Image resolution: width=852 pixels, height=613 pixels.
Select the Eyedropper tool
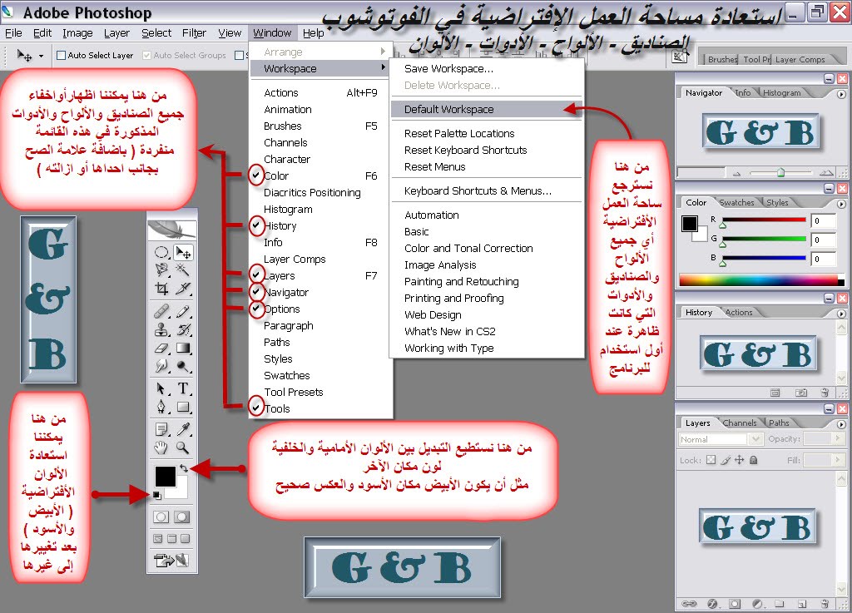pyautogui.click(x=182, y=429)
